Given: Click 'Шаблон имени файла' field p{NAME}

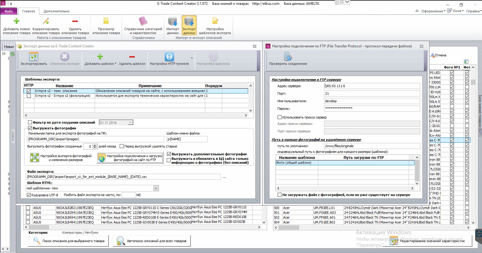Looking at the screenshot, I should 187,139.
